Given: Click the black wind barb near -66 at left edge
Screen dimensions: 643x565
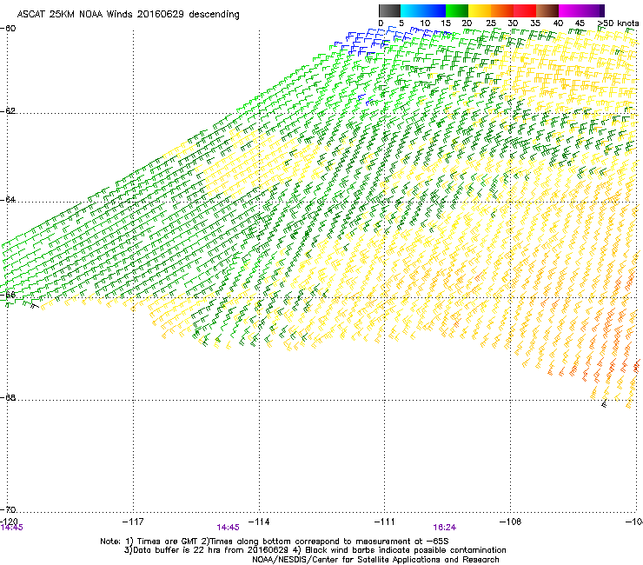Looking at the screenshot, I should (x=35, y=305).
